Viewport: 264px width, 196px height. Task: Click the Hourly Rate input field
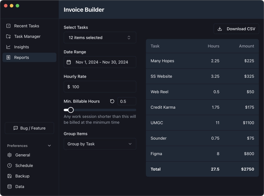pyautogui.click(x=100, y=86)
